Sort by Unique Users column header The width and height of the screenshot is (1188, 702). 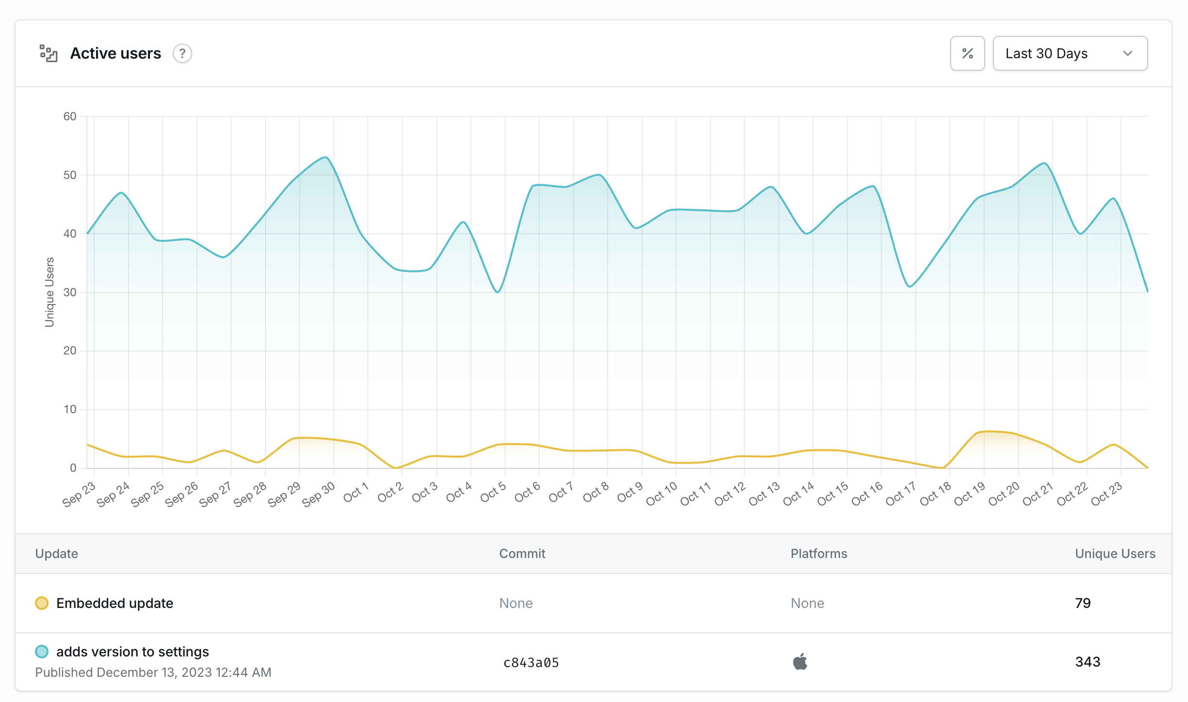[x=1115, y=554]
